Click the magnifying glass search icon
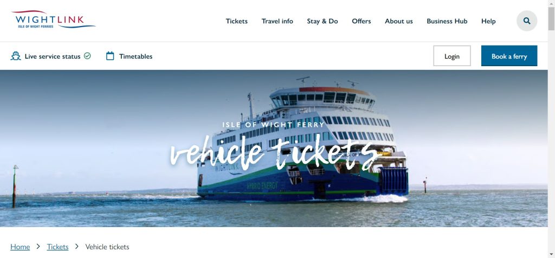The image size is (555, 258). pos(527,21)
